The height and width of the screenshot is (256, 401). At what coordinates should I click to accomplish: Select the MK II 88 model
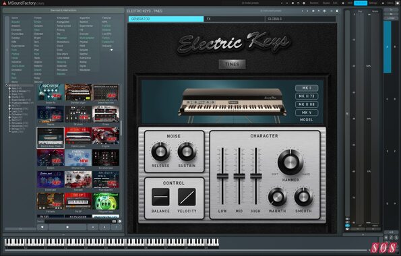[x=307, y=104]
